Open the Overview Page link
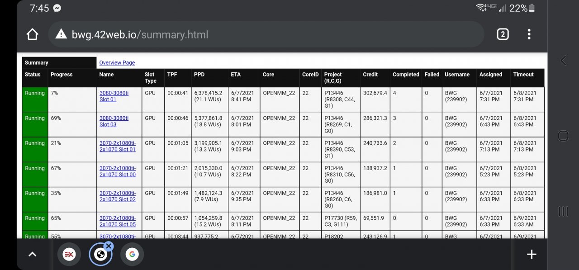The image size is (579, 270). 117,63
